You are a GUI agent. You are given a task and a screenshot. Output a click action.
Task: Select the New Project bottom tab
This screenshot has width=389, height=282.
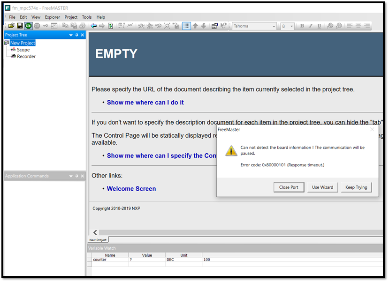98,240
